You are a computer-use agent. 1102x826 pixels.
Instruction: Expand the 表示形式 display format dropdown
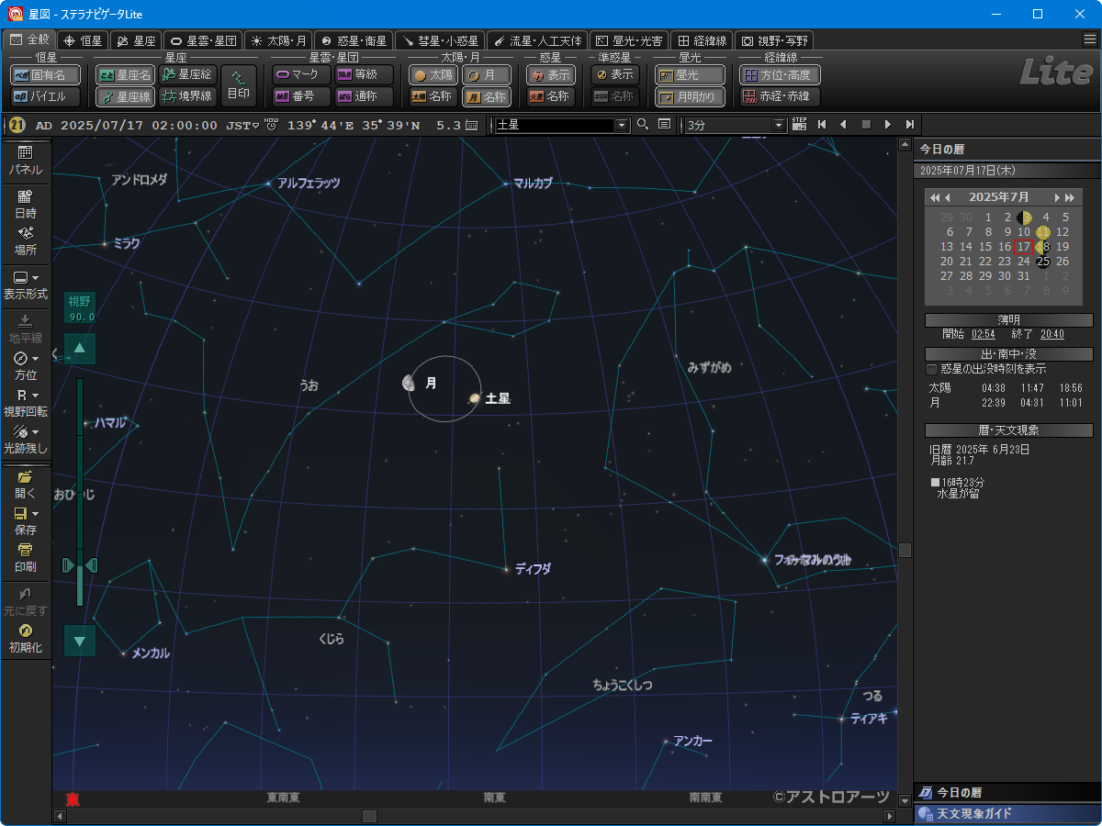[x=36, y=277]
